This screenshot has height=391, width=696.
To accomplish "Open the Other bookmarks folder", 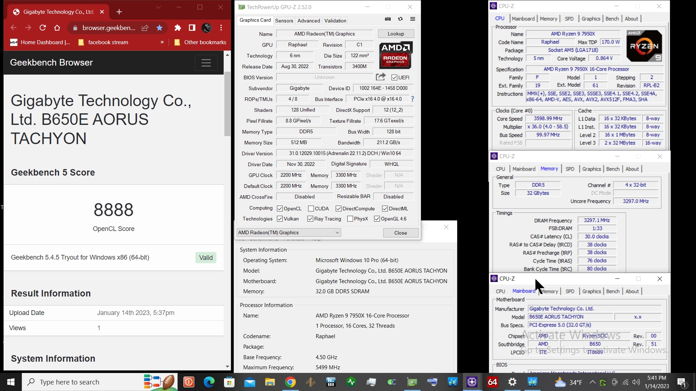I will 200,42.
